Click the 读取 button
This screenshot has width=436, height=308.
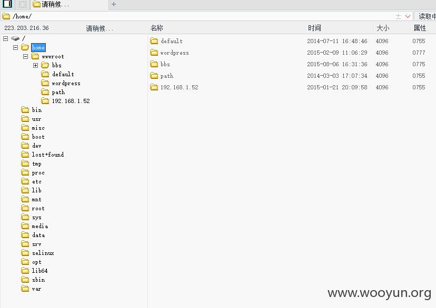click(425, 16)
